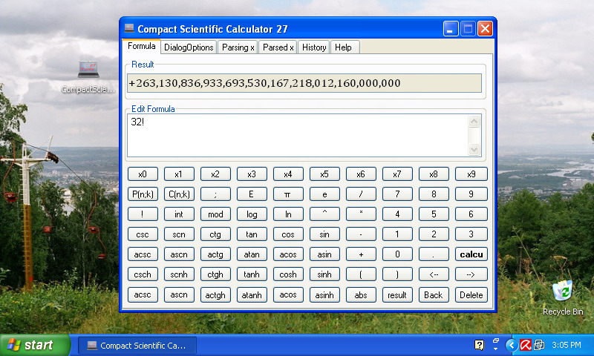Open the Windows start menu
The width and height of the screenshot is (594, 356).
[x=35, y=345]
